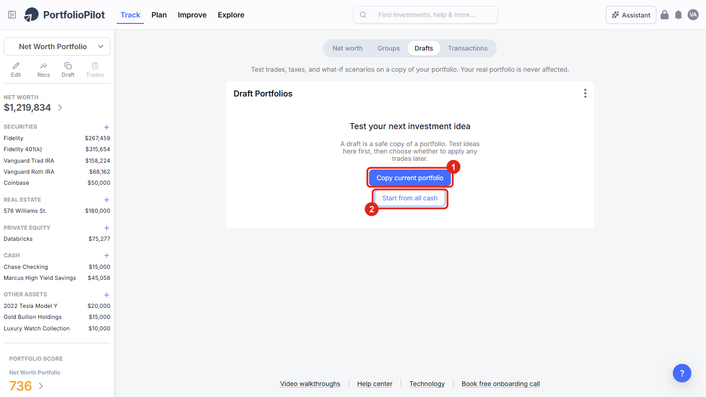This screenshot has height=397, width=706.
Task: Open Book free onboarding call link
Action: pos(501,384)
